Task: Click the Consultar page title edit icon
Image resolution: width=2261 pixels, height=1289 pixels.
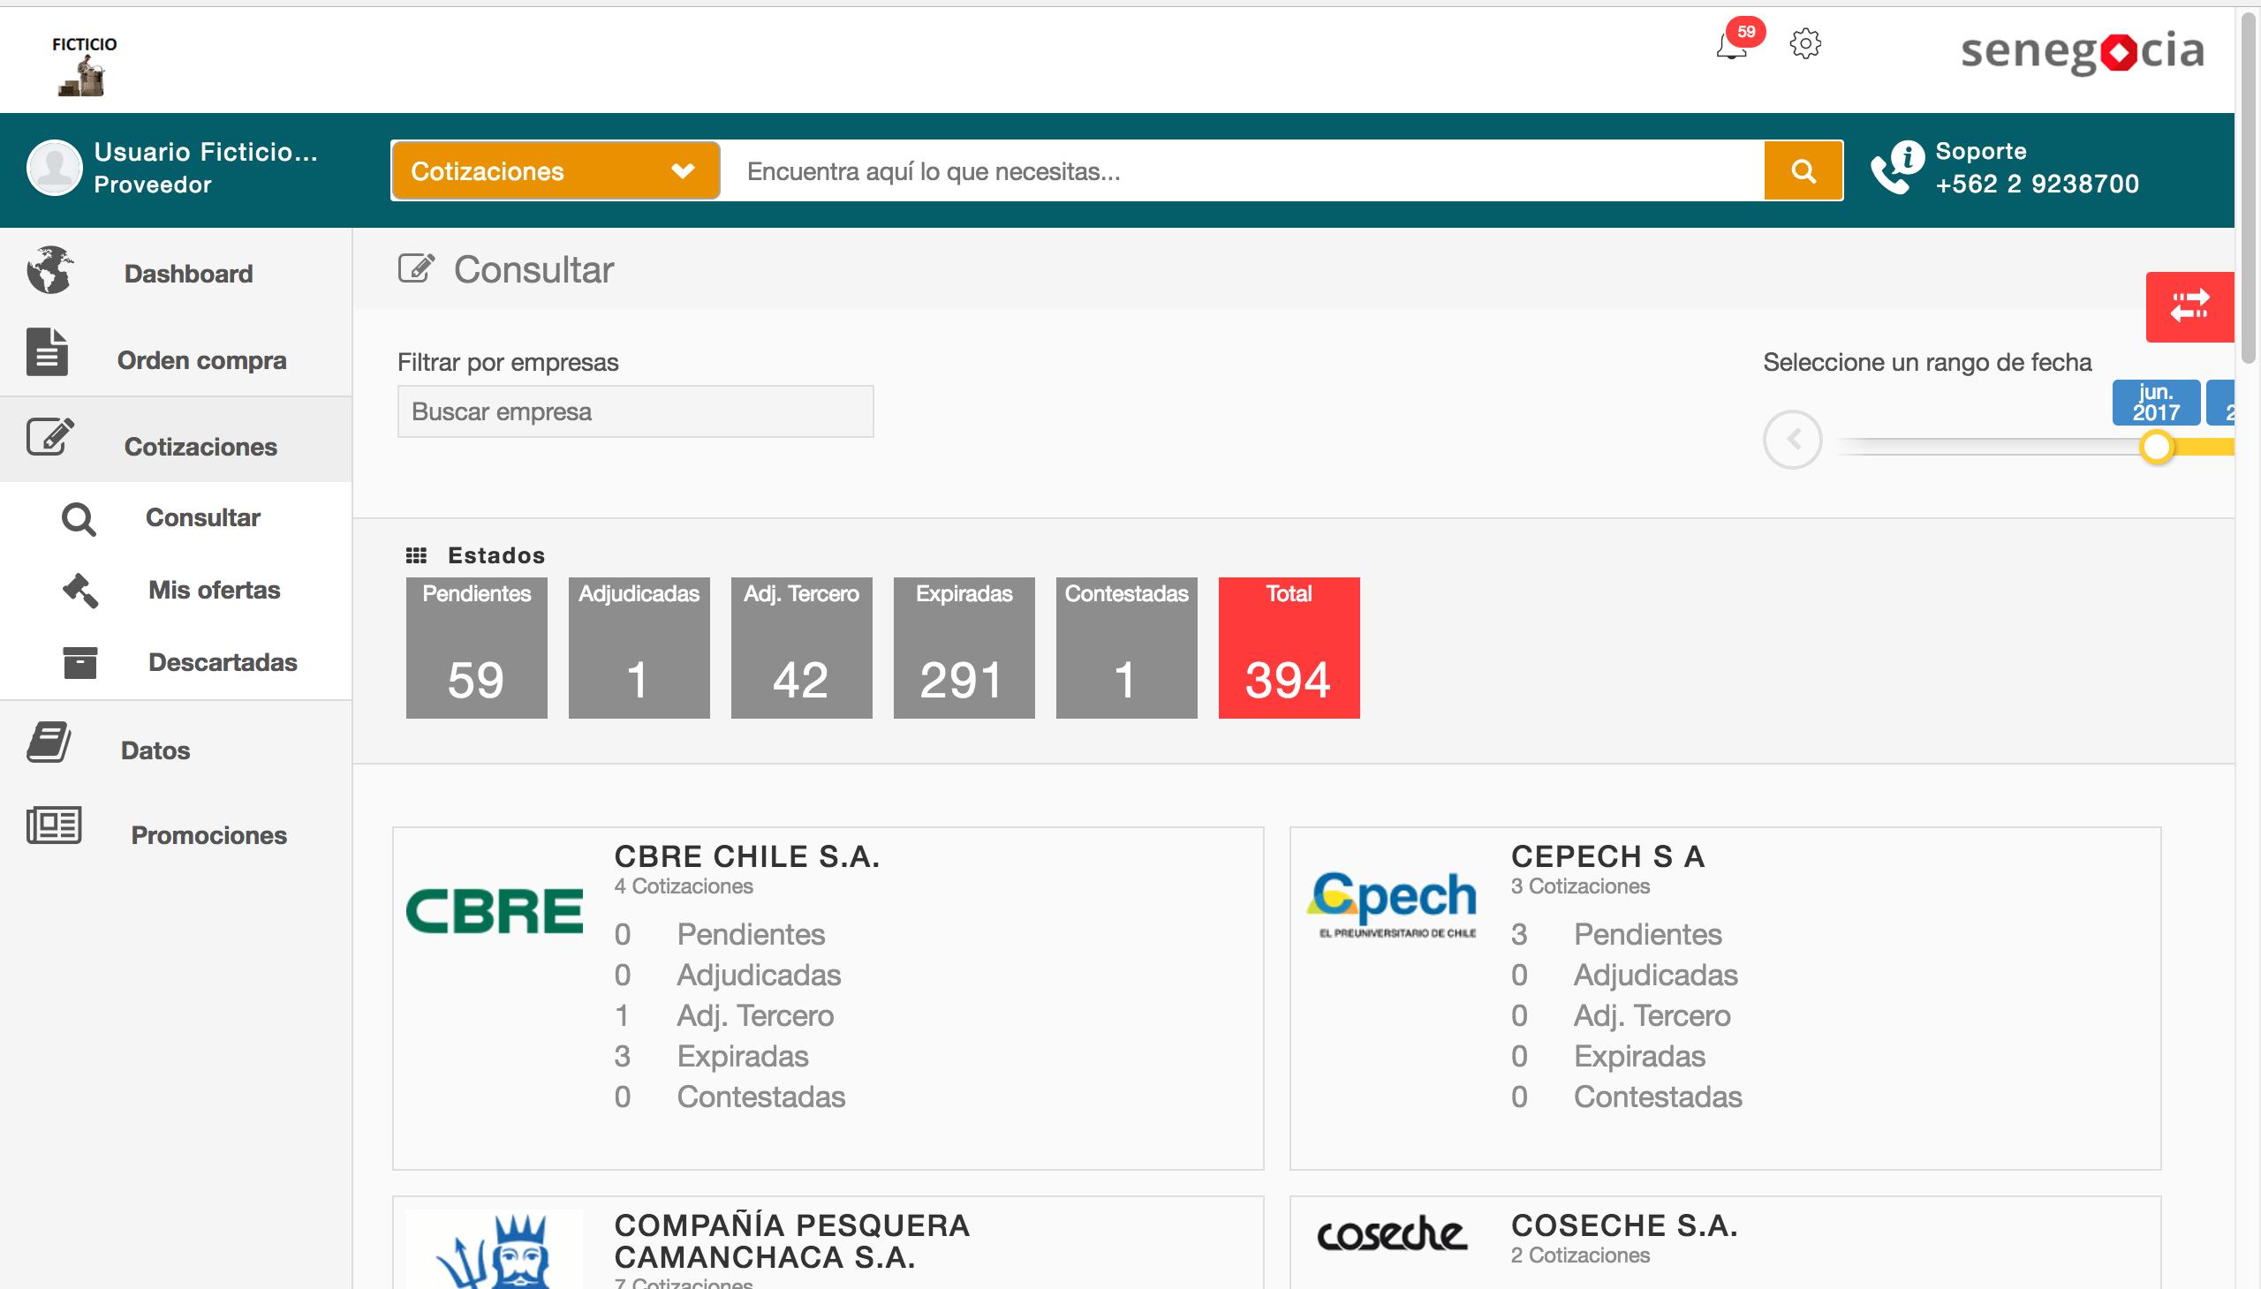Action: point(416,268)
